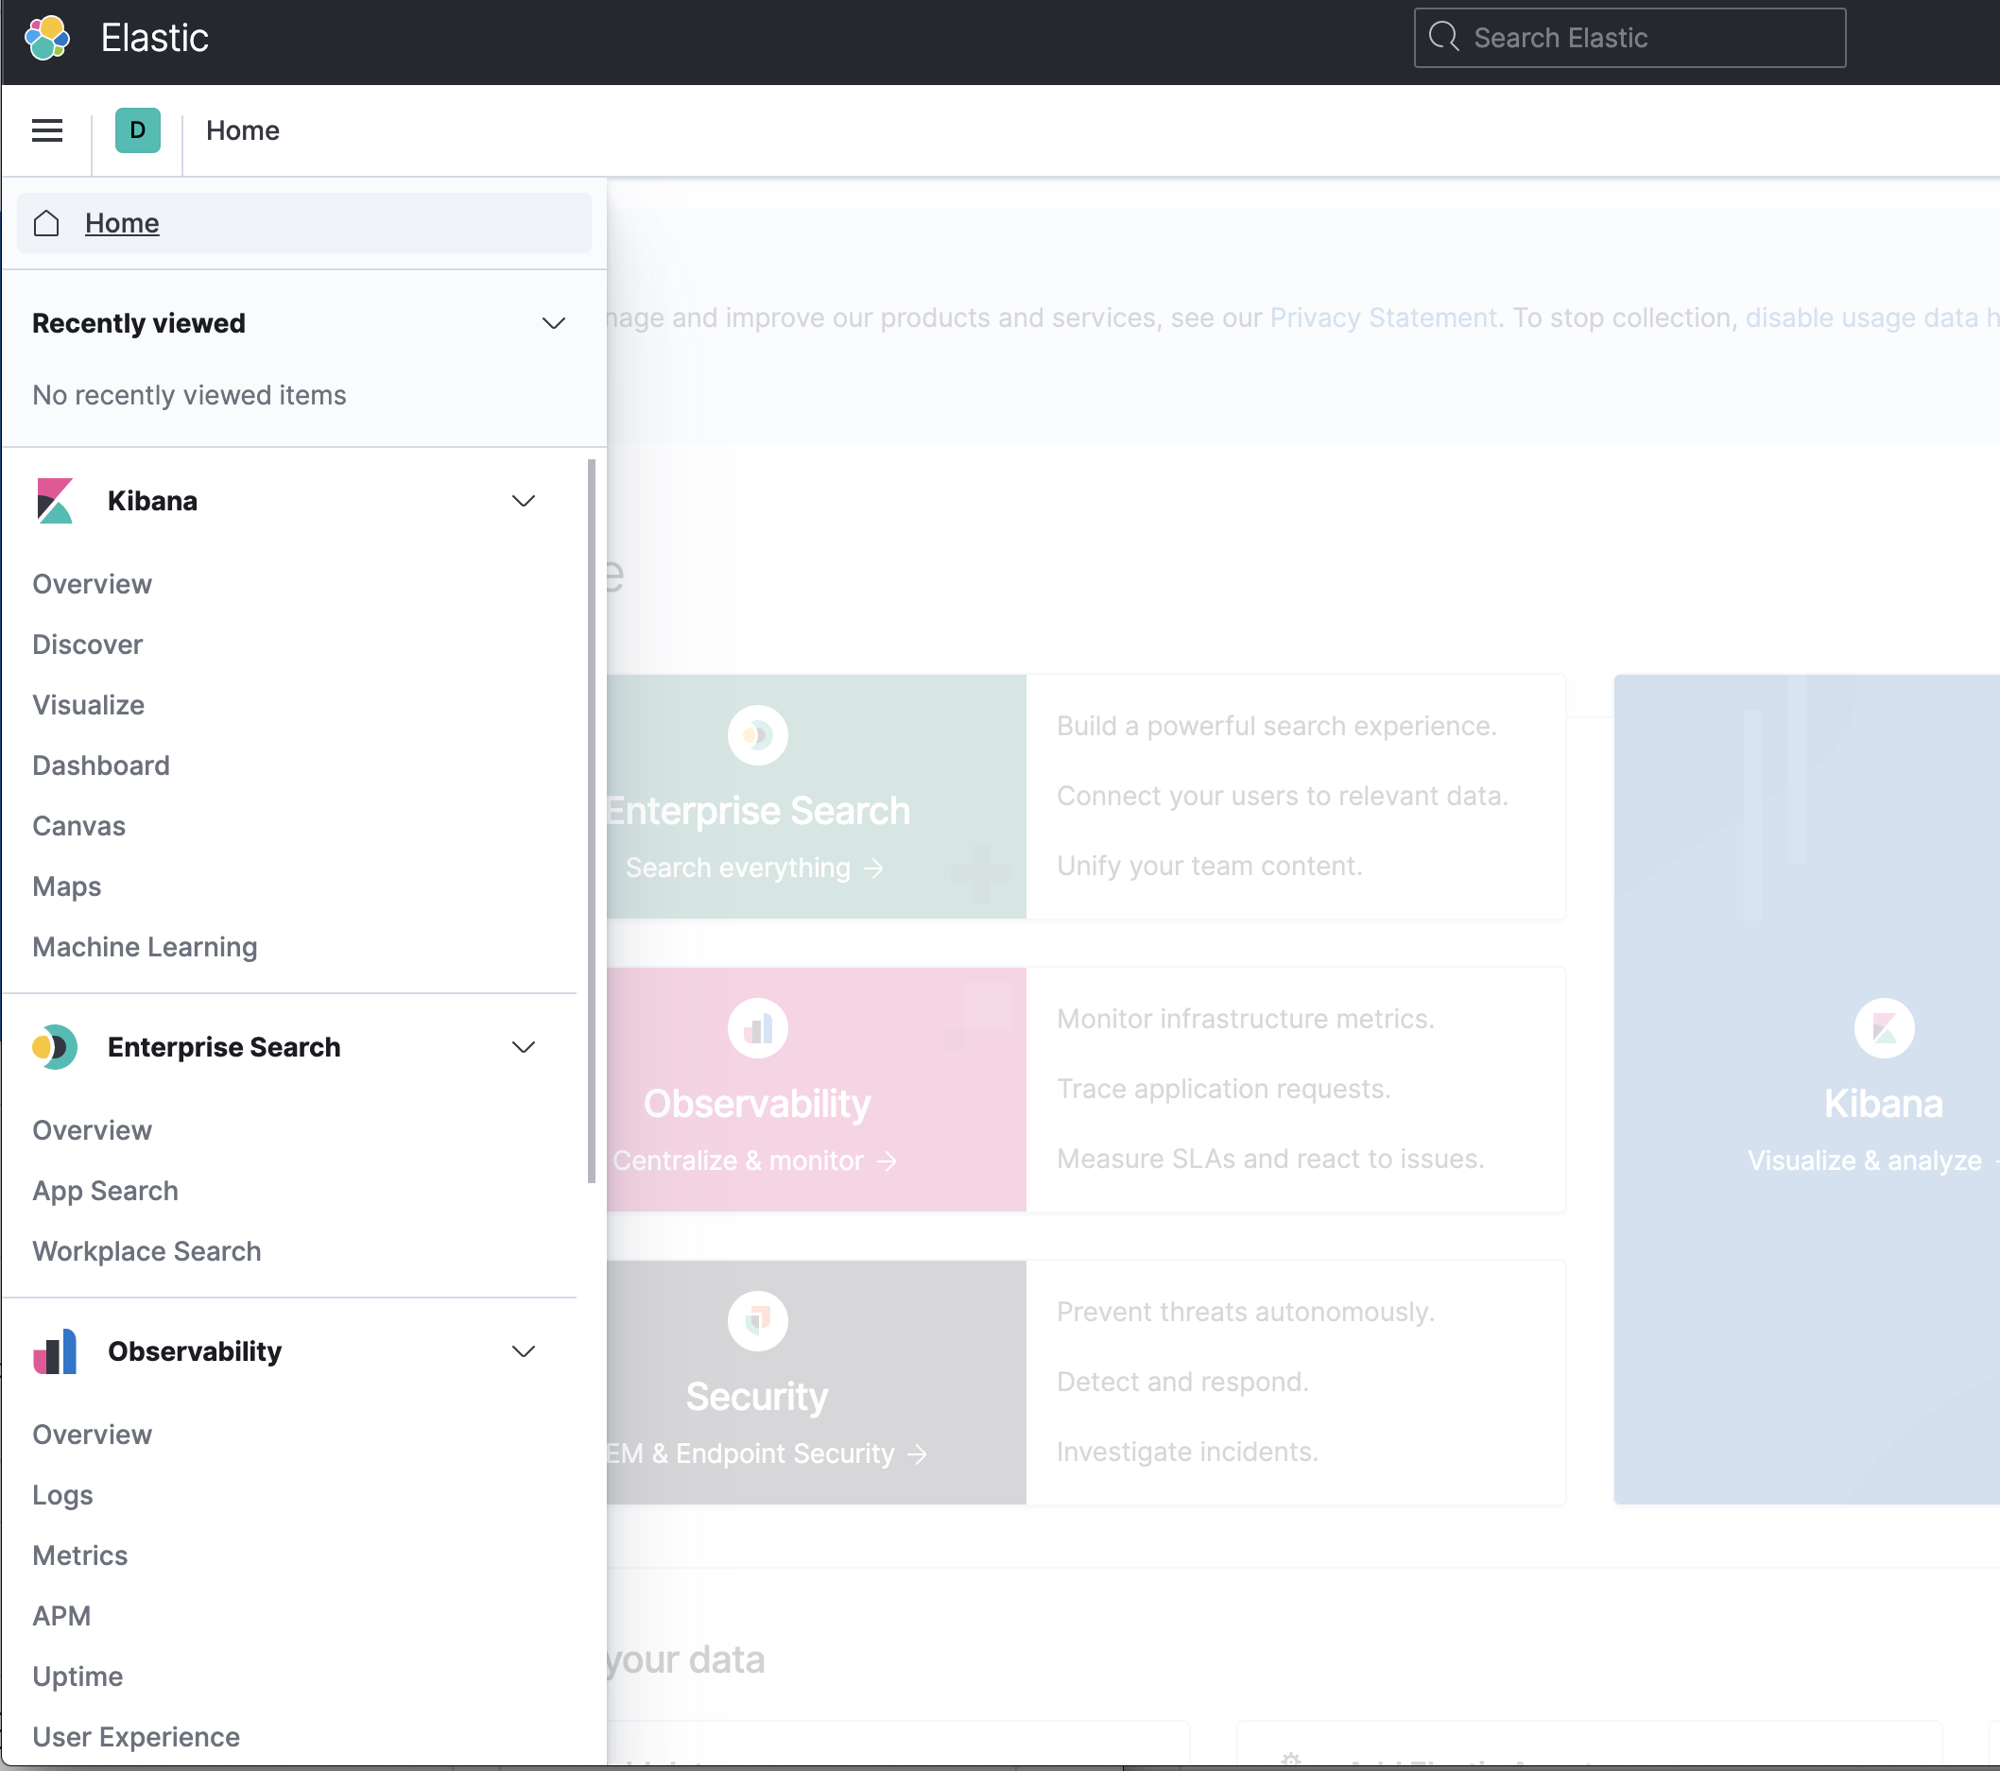This screenshot has width=2000, height=1771.
Task: Open Logs under Observability
Action: point(62,1495)
